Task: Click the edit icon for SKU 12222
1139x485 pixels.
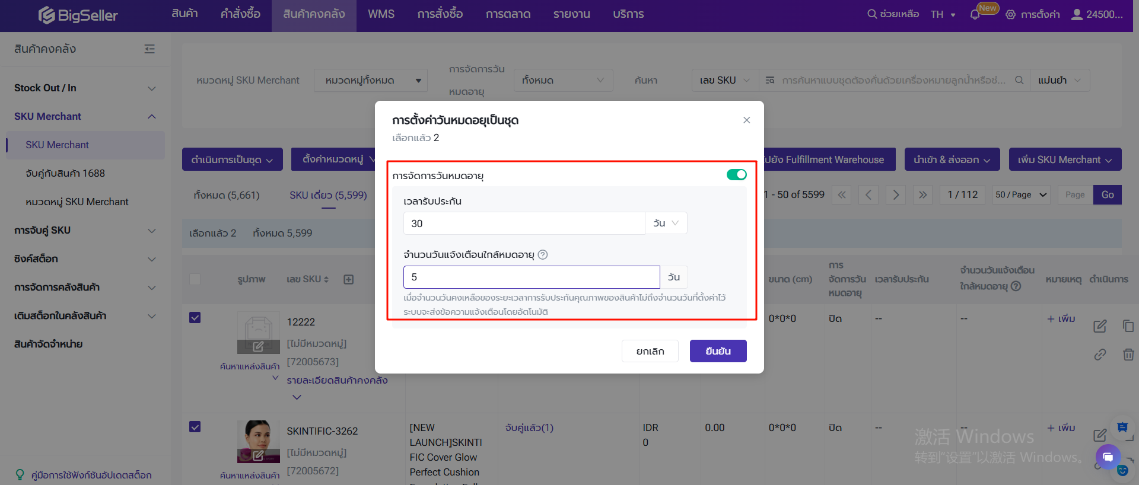Action: 1100,326
